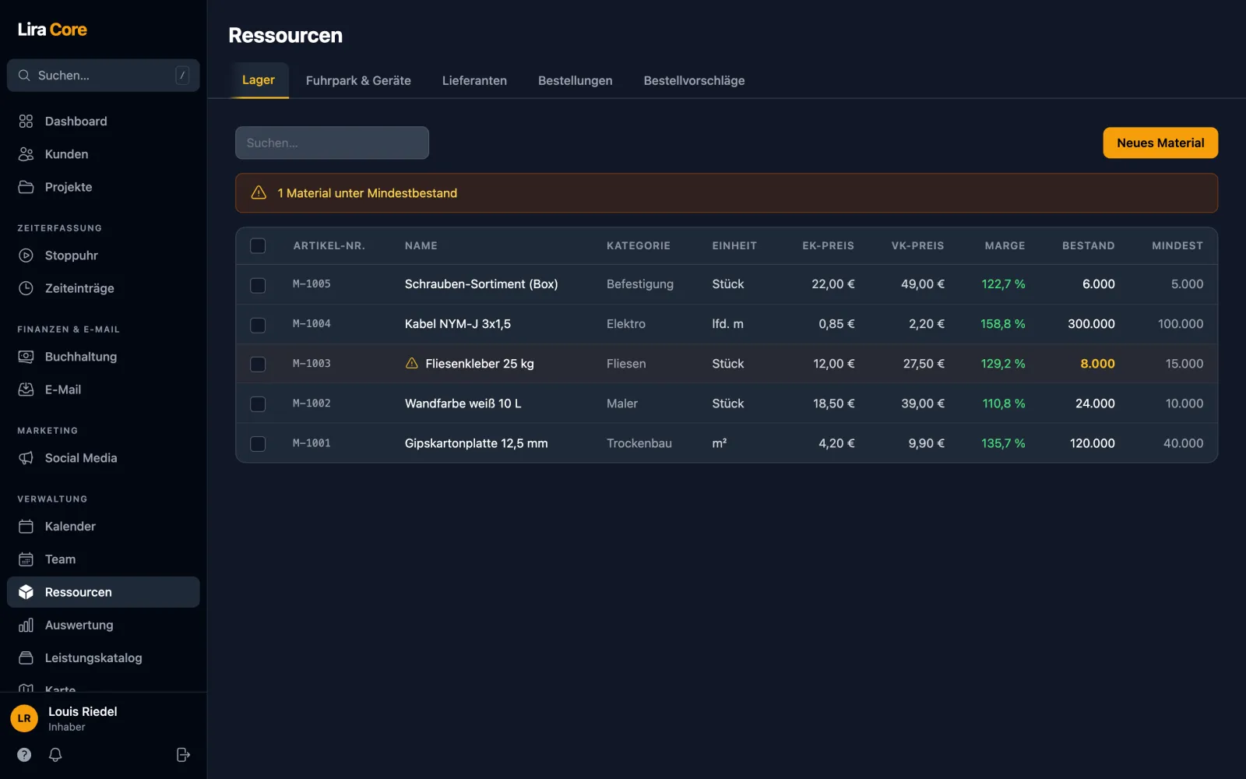Image resolution: width=1246 pixels, height=779 pixels.
Task: Open Louis Riedel user profile
Action: click(104, 718)
